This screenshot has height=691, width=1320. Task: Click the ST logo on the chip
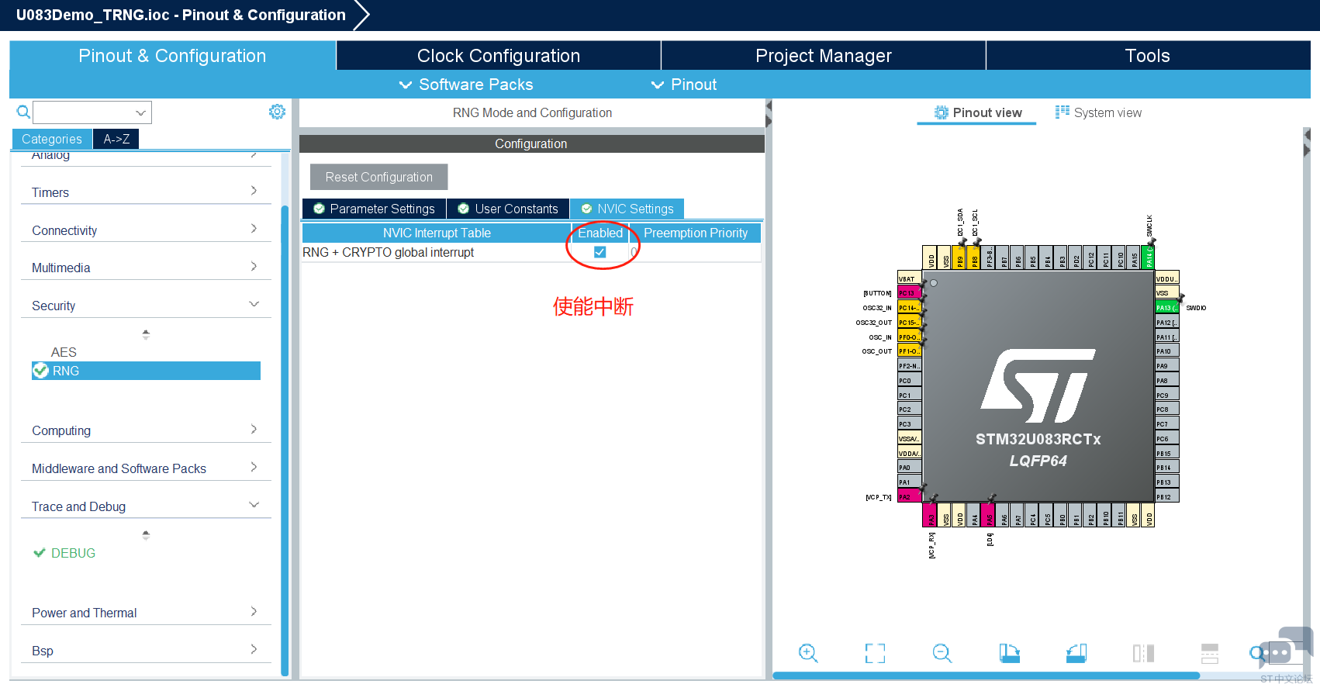(1038, 385)
